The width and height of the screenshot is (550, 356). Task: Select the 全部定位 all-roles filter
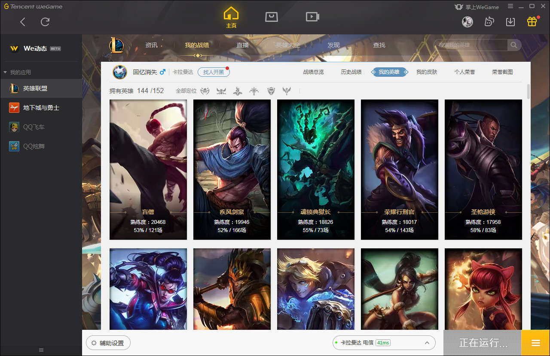186,91
